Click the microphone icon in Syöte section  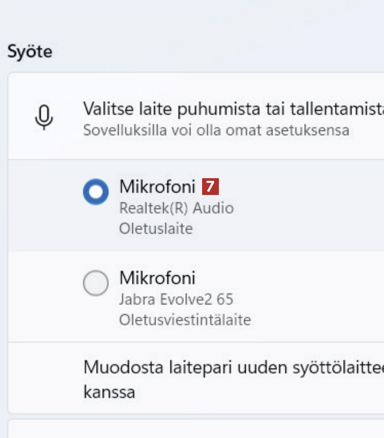tap(44, 117)
